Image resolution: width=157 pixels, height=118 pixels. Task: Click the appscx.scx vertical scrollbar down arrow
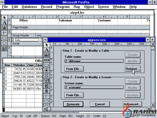click(153, 105)
